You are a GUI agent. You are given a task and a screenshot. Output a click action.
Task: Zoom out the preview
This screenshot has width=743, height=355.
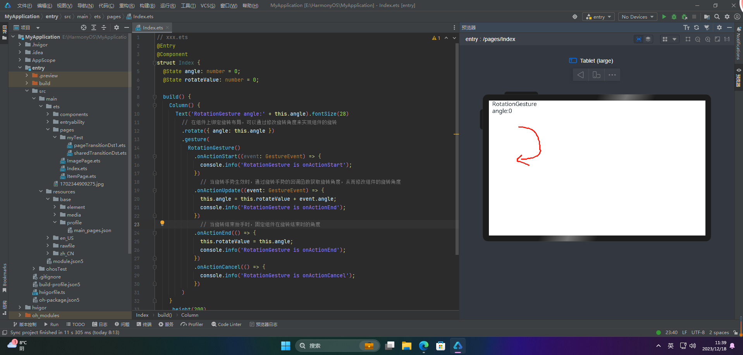[x=698, y=39]
